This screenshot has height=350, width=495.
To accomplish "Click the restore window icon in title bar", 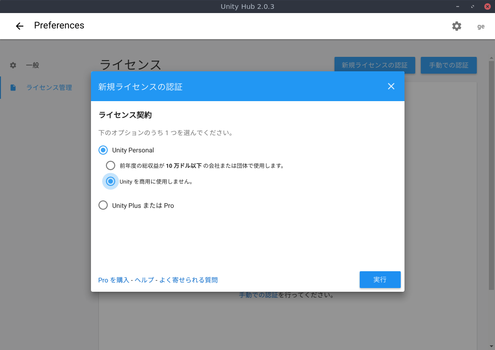I will pyautogui.click(x=472, y=6).
